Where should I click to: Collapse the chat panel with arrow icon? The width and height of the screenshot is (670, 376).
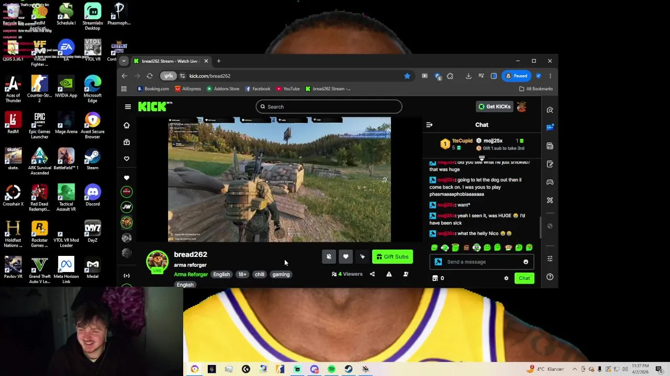click(429, 125)
